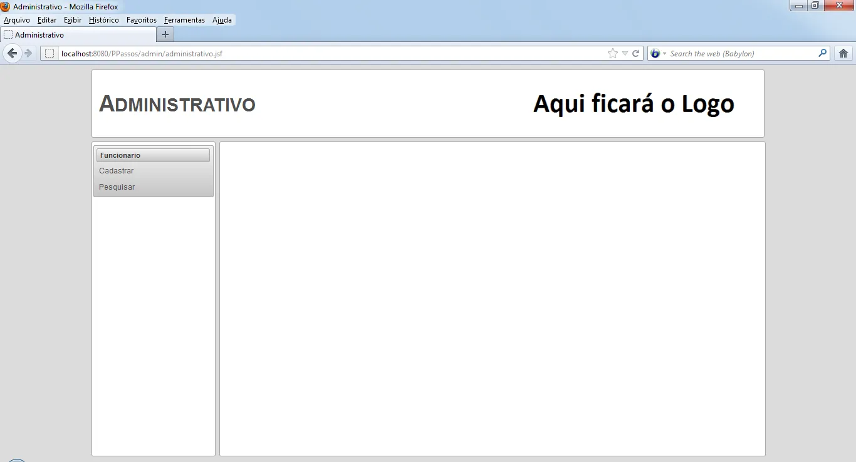Click the Funcionario menu header
Image resolution: width=856 pixels, height=462 pixels.
tap(153, 155)
